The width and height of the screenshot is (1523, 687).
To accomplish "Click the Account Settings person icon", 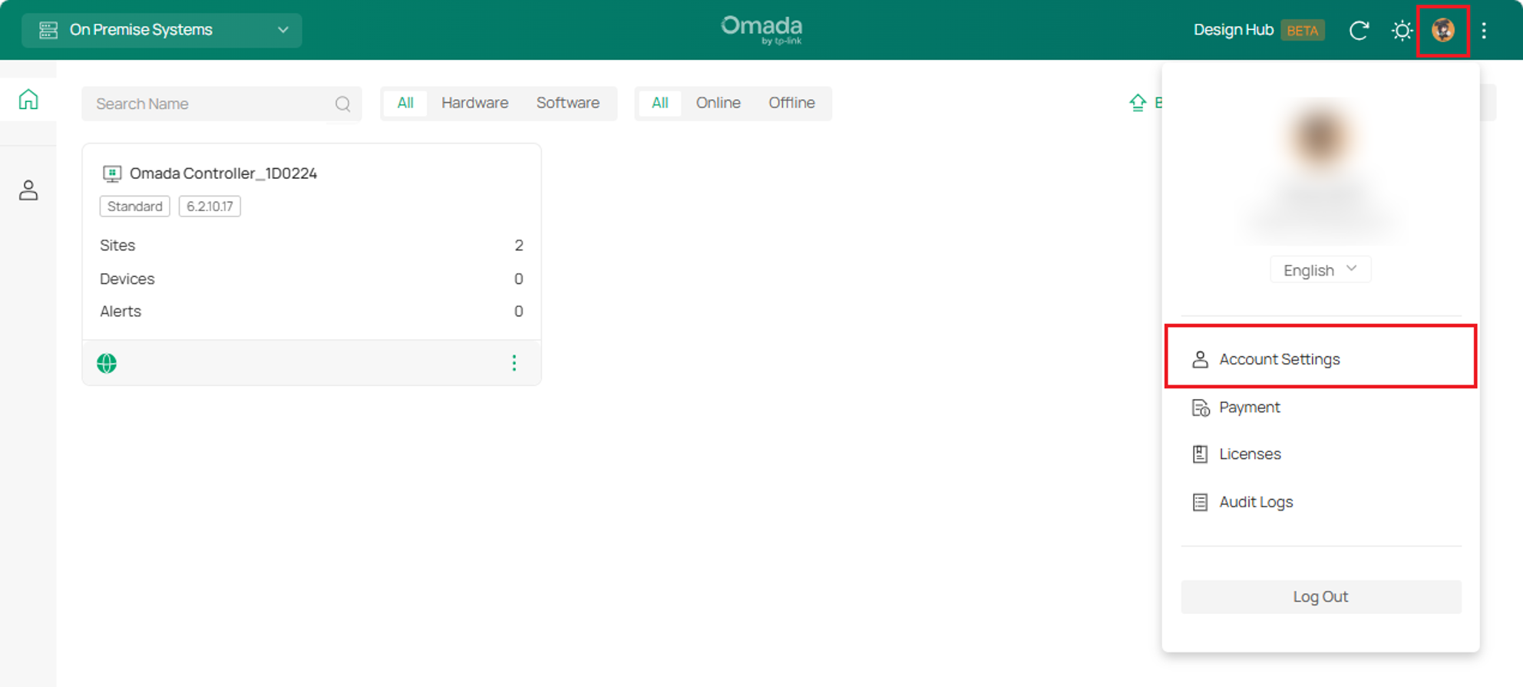I will point(1200,359).
